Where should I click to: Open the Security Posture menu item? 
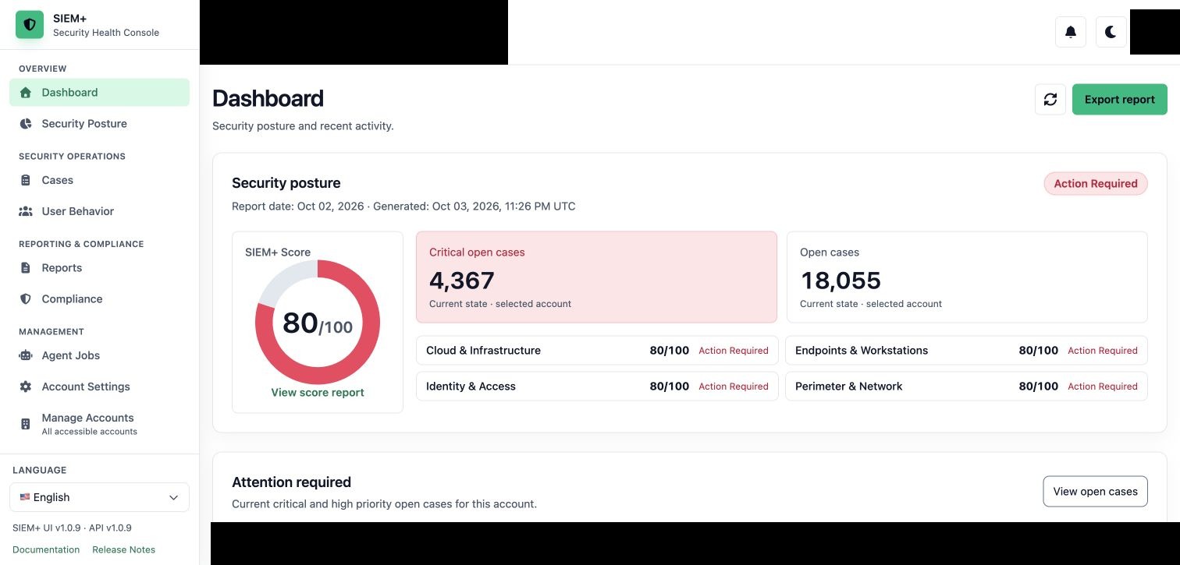coord(99,124)
